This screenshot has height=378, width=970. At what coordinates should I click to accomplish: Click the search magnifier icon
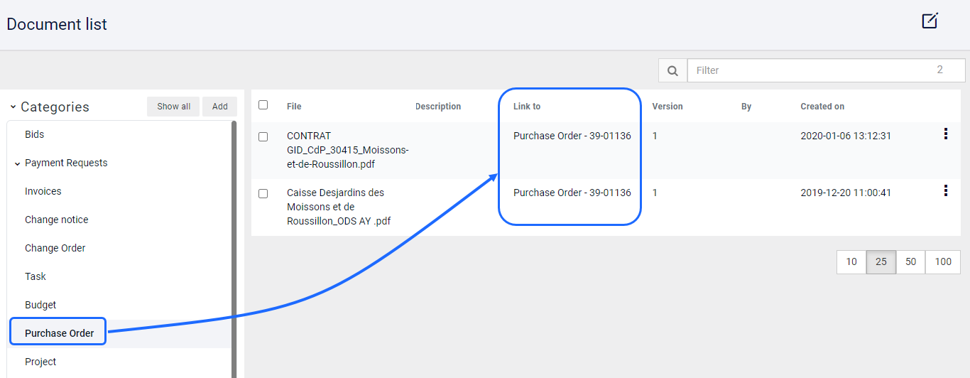click(672, 70)
